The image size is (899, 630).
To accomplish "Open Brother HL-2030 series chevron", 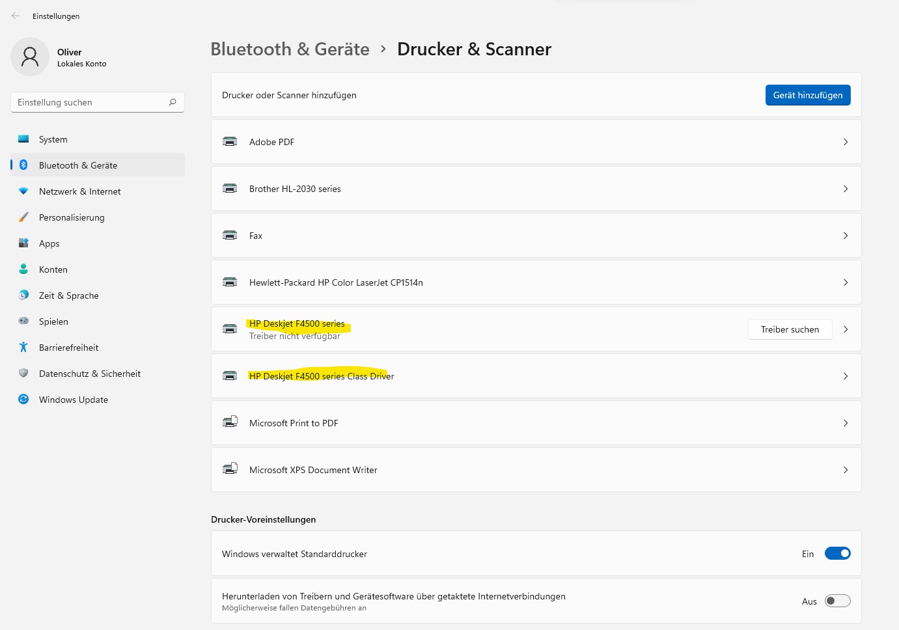I will click(x=846, y=189).
